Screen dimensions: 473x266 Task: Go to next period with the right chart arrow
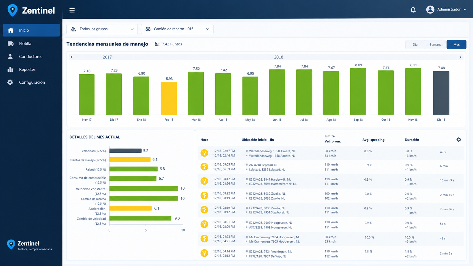click(x=460, y=57)
